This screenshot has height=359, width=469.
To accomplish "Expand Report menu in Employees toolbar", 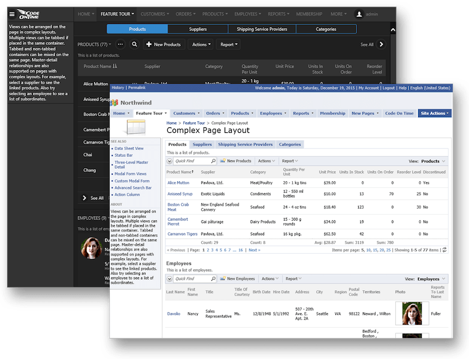I will pyautogui.click(x=293, y=279).
